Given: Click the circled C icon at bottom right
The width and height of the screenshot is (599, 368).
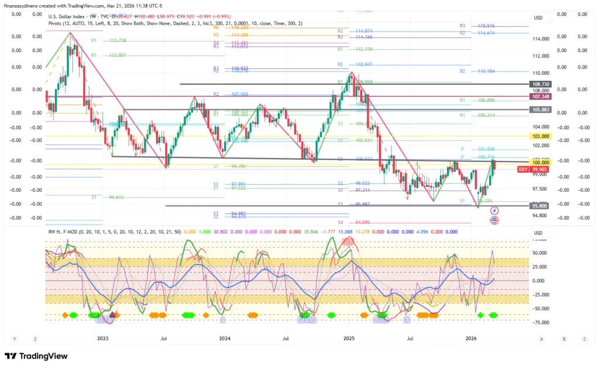Looking at the screenshot, I should point(584,339).
